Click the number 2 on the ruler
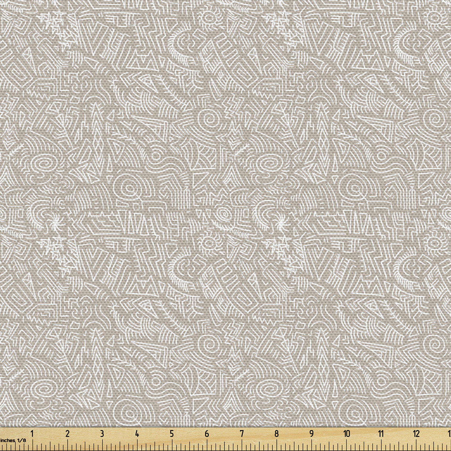 point(67,433)
